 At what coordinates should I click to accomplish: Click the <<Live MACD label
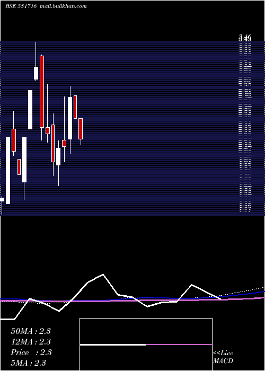pyautogui.click(x=223, y=357)
